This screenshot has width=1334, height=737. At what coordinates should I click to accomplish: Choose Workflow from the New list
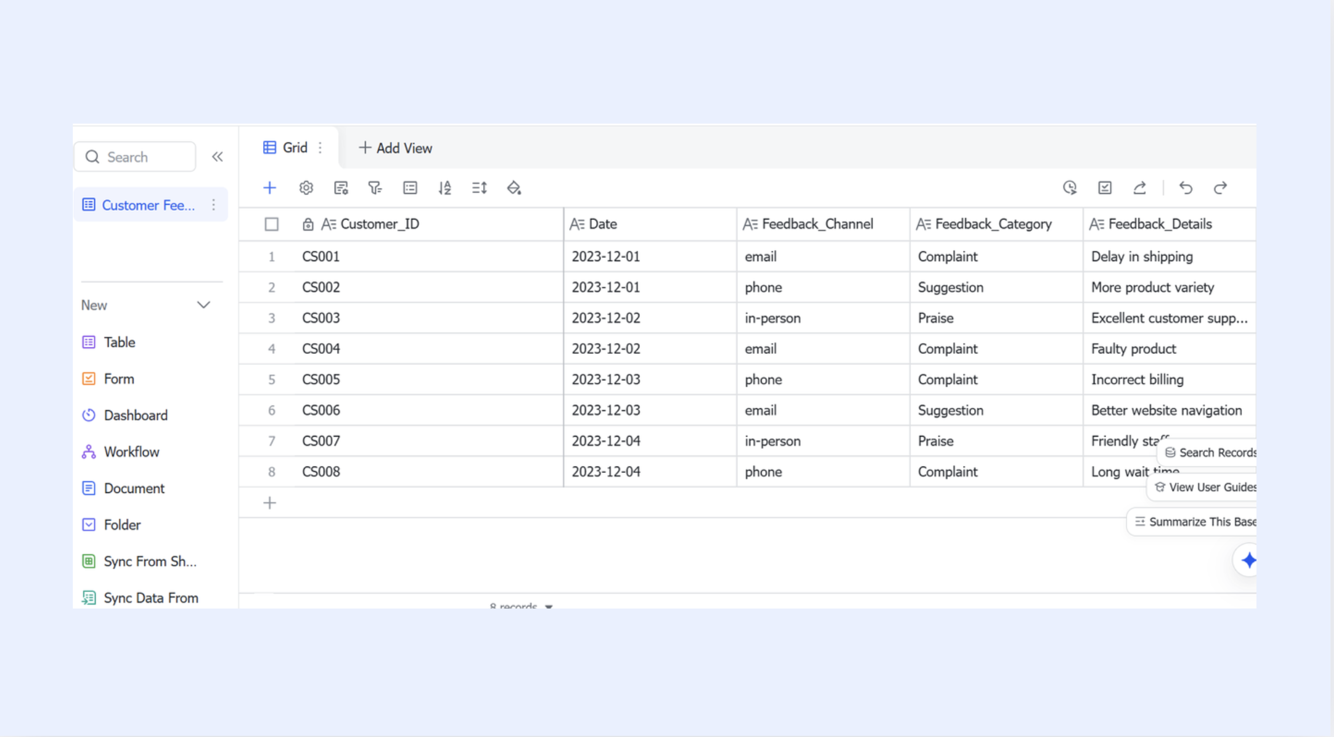pos(132,451)
